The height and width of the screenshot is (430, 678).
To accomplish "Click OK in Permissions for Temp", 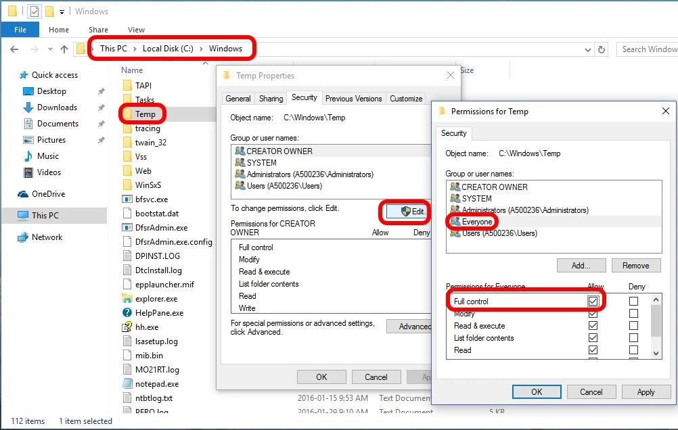I will click(x=537, y=392).
